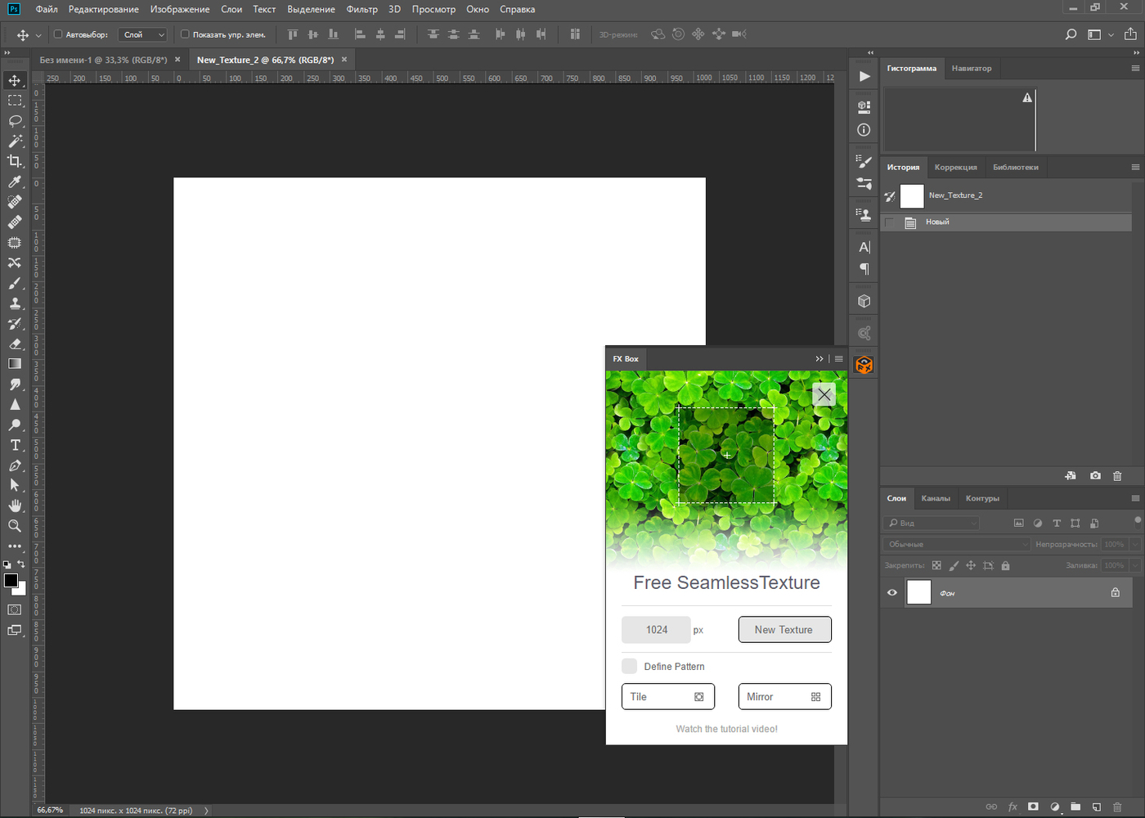Screen dimensions: 1145x818
Task: Select the Lasso tool
Action: (15, 121)
